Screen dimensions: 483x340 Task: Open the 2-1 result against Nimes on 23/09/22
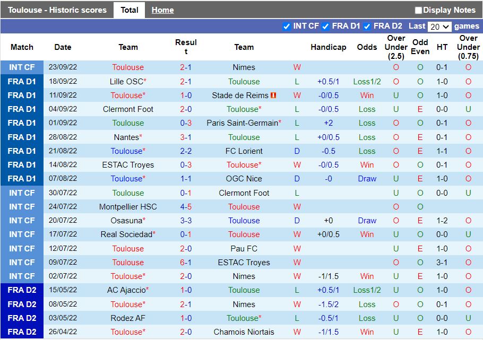(186, 67)
